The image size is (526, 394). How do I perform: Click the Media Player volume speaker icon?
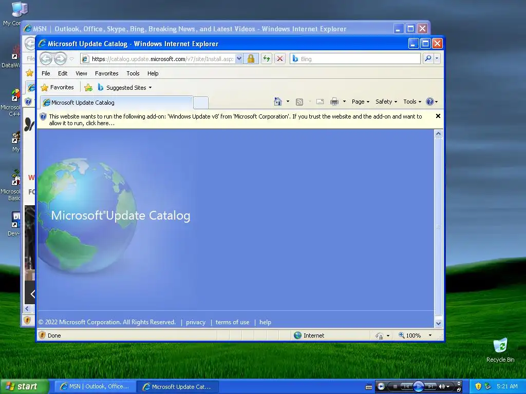pyautogui.click(x=442, y=387)
